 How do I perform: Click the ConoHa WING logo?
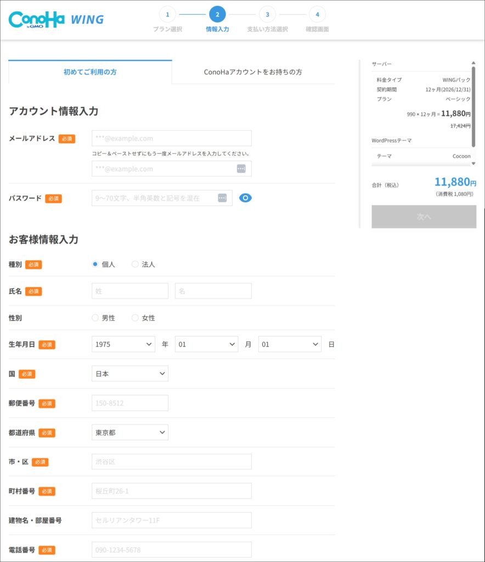tap(56, 19)
